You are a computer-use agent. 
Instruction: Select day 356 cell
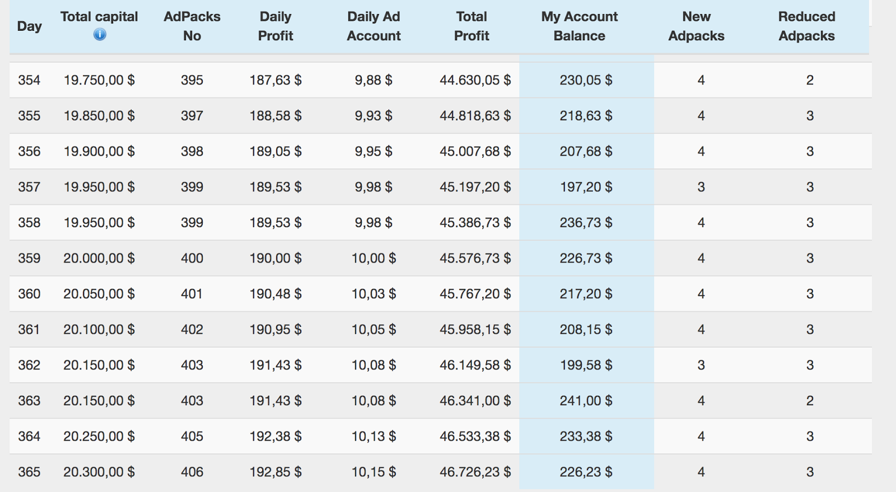(x=29, y=151)
